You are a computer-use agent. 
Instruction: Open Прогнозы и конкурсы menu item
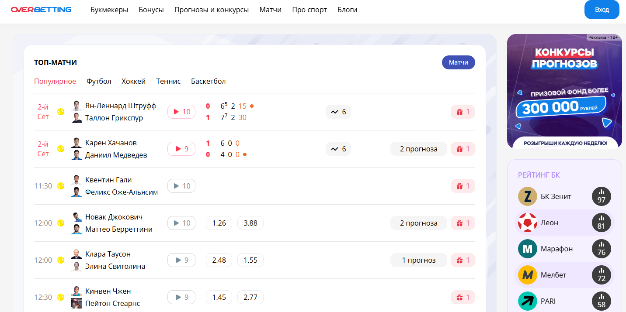click(212, 10)
